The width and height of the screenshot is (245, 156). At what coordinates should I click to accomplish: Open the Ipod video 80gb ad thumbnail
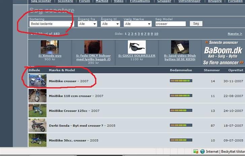coord(180,47)
